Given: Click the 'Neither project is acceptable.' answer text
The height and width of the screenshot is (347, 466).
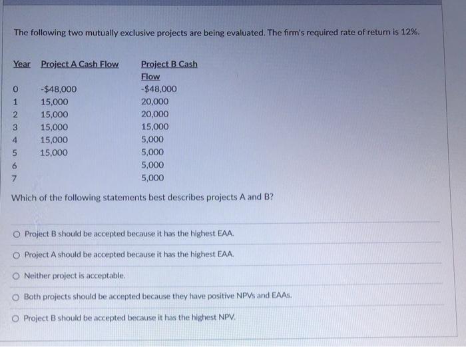Looking at the screenshot, I should click(75, 276).
